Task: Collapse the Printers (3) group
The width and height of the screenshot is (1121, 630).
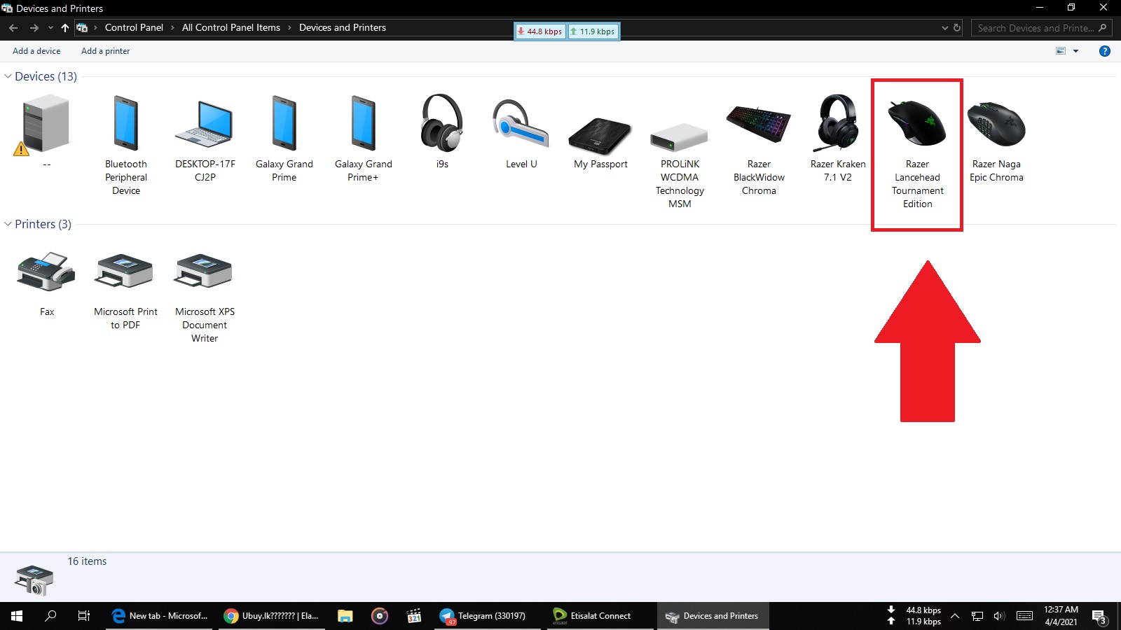Action: [x=8, y=224]
